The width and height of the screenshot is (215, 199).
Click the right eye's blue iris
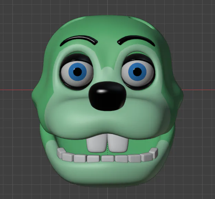click(x=137, y=72)
